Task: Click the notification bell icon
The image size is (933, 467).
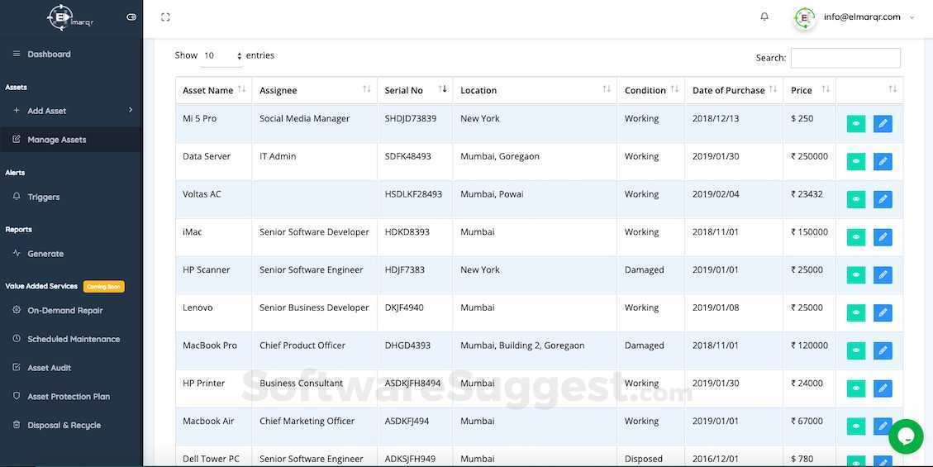Action: click(x=764, y=17)
